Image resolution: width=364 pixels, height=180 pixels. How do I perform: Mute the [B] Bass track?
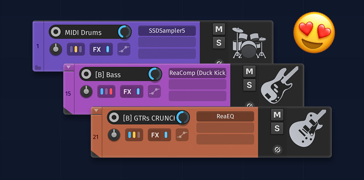[249, 72]
